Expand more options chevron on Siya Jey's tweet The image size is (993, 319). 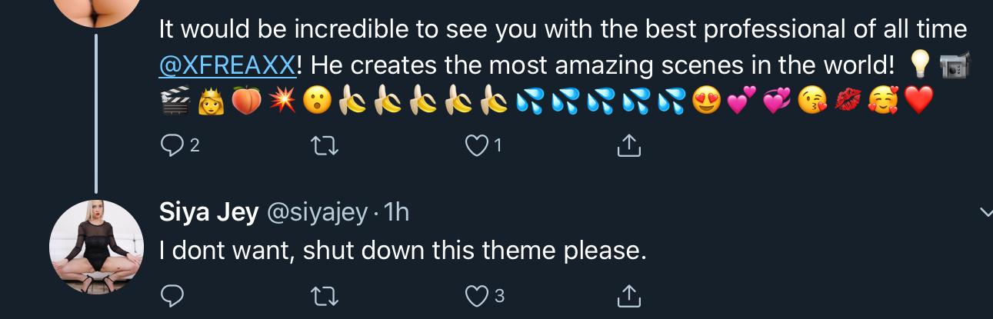(x=985, y=213)
